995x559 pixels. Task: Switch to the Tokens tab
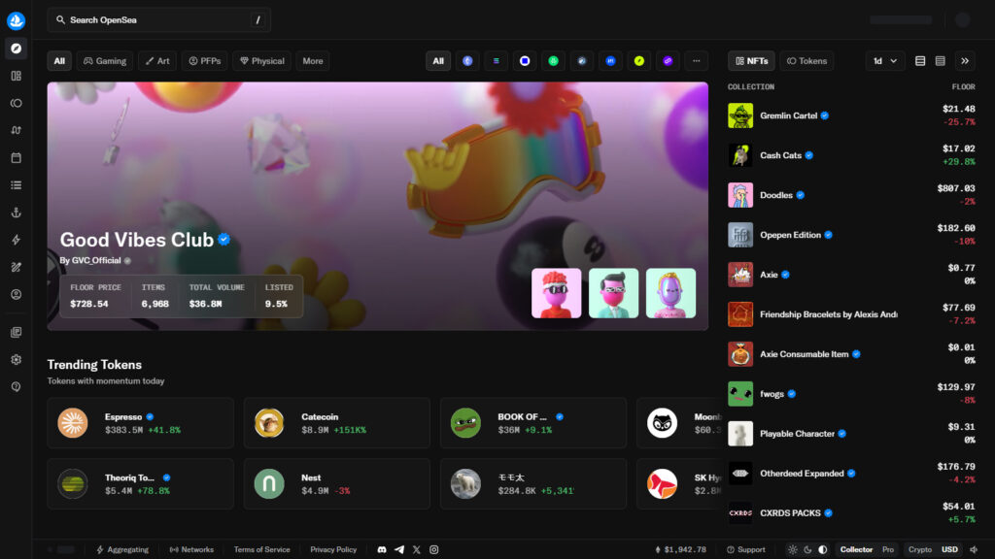[x=806, y=61]
